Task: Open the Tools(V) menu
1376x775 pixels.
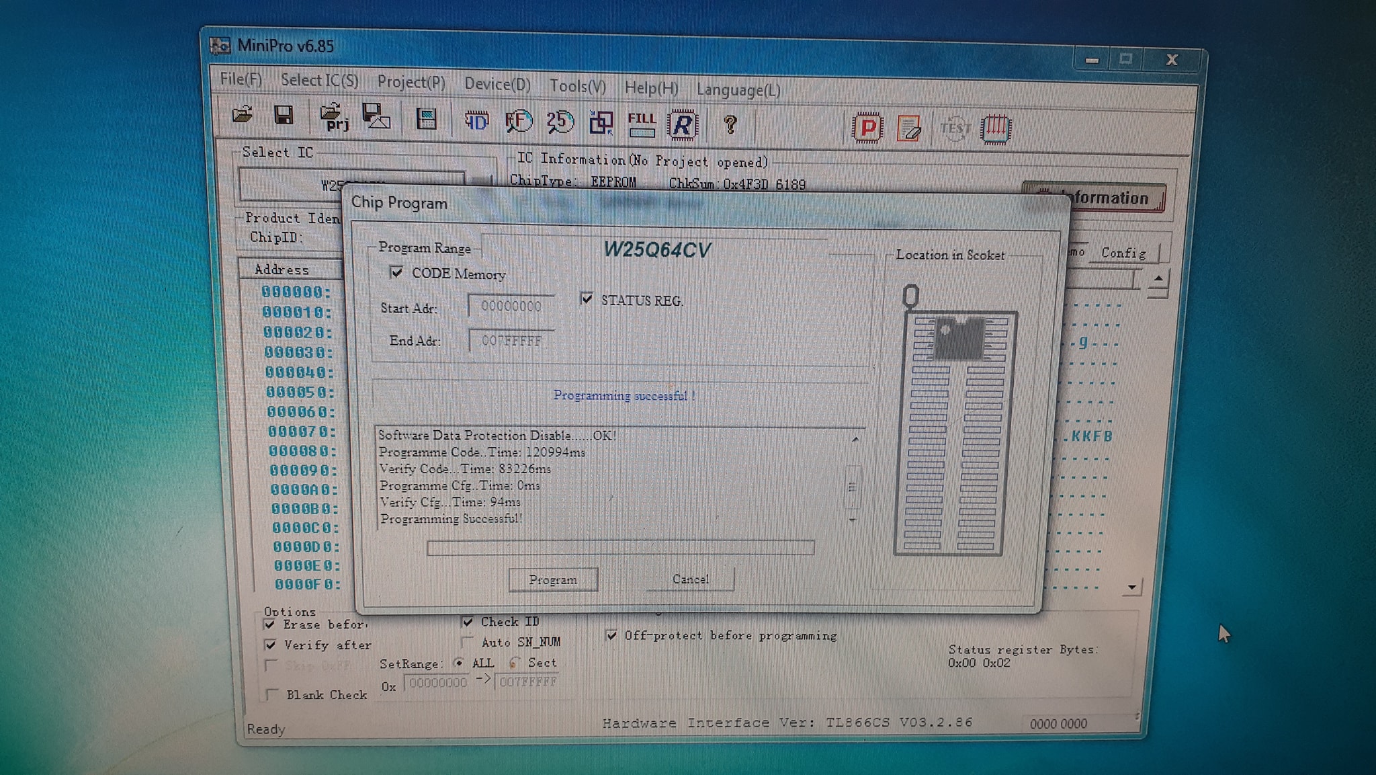Action: click(x=577, y=86)
